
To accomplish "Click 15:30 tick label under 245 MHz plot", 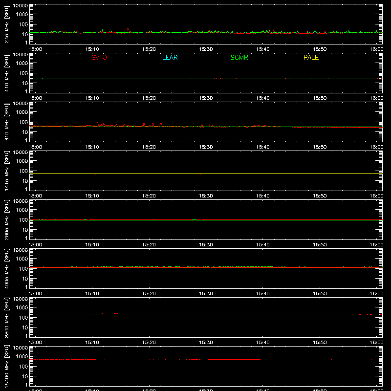I will pyautogui.click(x=206, y=49).
